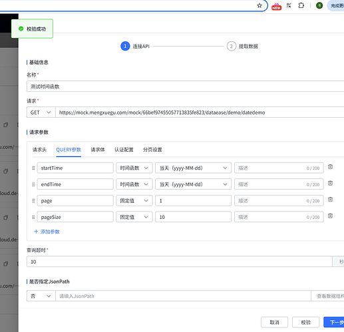Bookmark this page with the star icon

pyautogui.click(x=259, y=5)
